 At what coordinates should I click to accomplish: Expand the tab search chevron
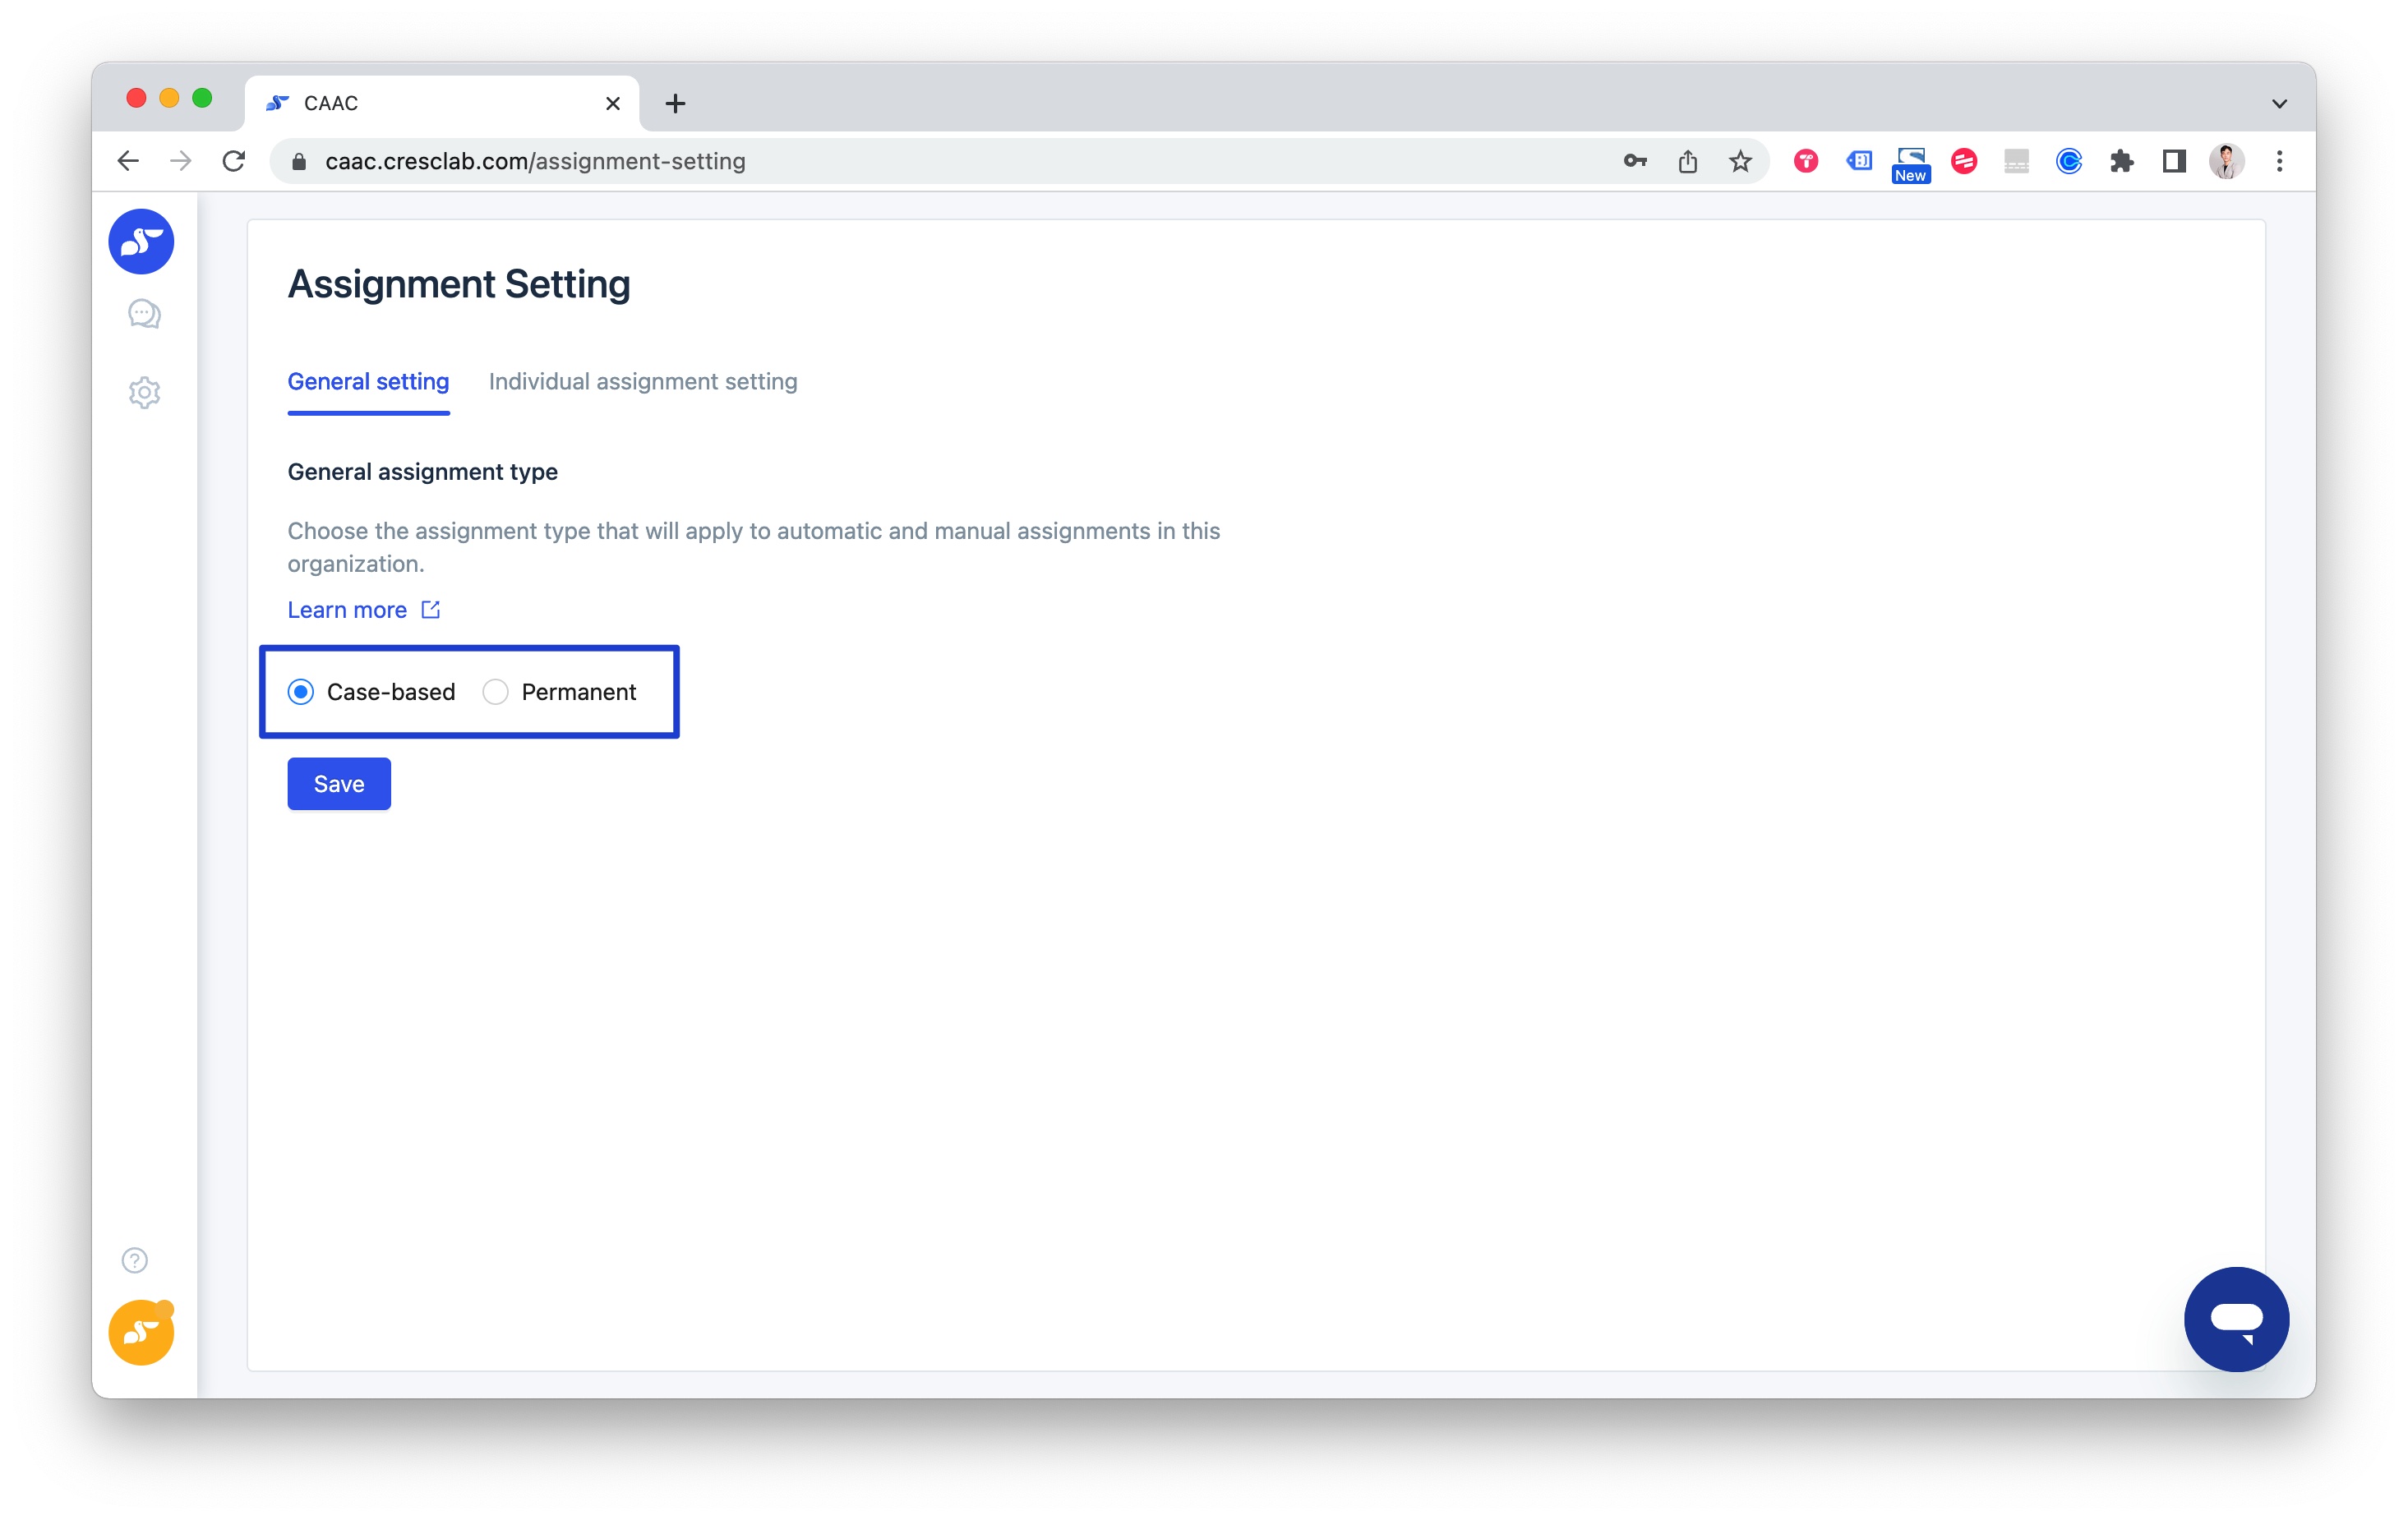(2279, 103)
